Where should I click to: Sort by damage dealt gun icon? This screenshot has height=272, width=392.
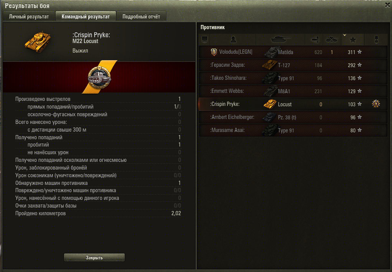point(314,40)
